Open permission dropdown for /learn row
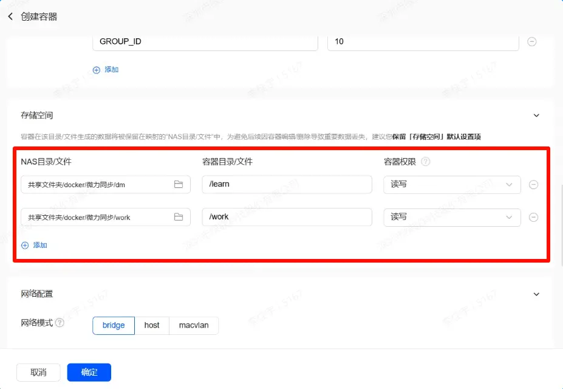 click(x=451, y=185)
